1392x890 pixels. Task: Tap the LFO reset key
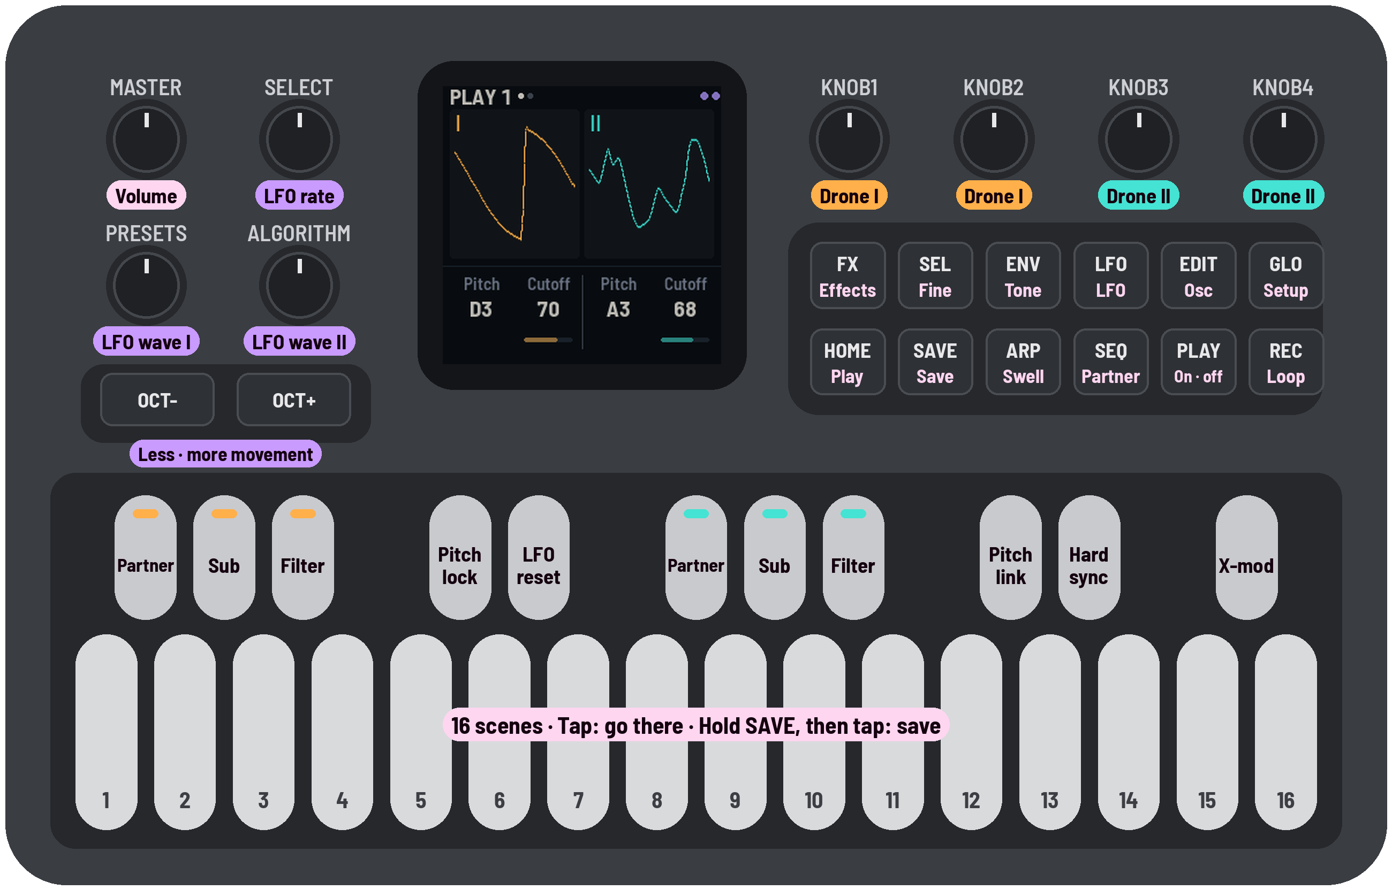point(539,557)
